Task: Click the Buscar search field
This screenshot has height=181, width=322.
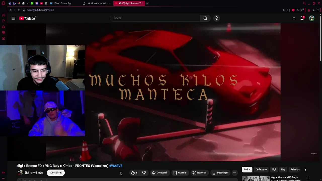Action: (155, 18)
